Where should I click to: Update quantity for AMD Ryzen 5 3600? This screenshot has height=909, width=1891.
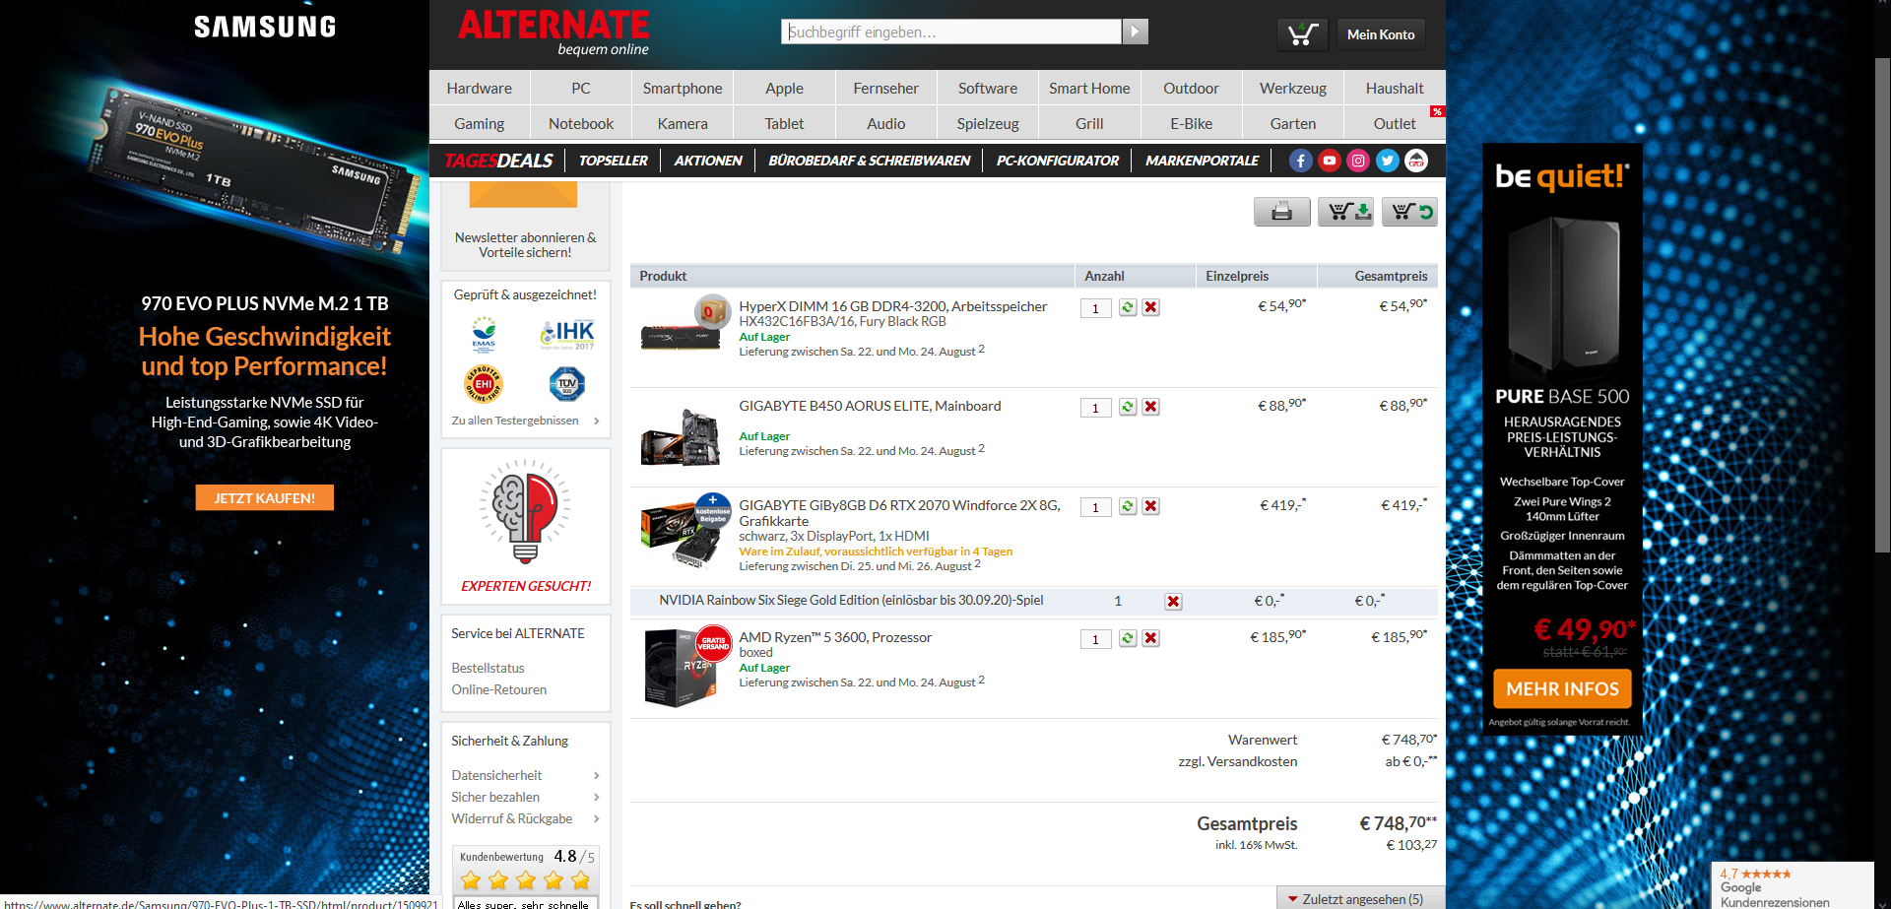point(1128,638)
